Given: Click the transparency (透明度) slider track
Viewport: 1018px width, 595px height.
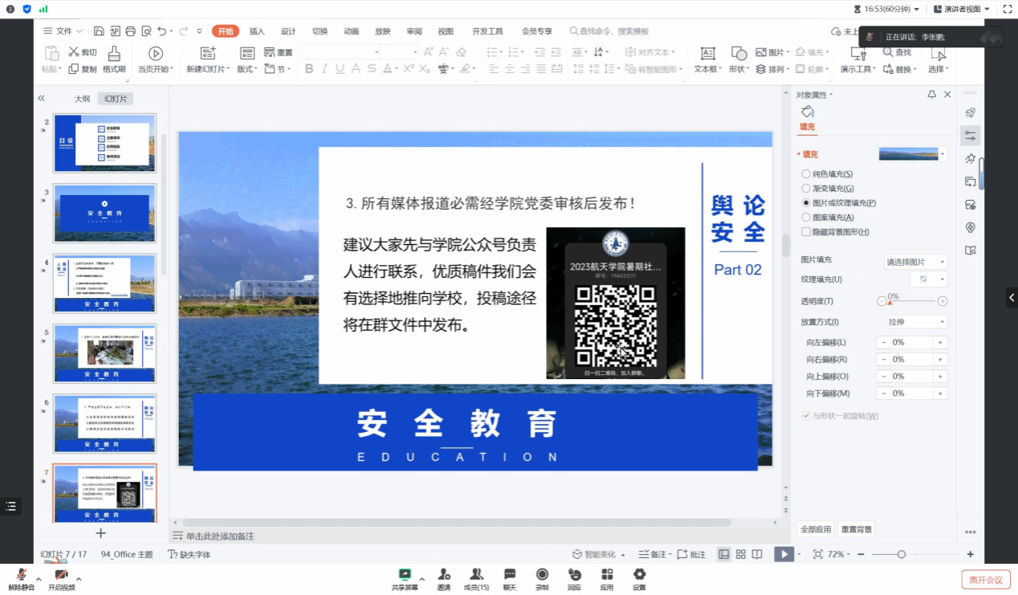Looking at the screenshot, I should click(912, 301).
